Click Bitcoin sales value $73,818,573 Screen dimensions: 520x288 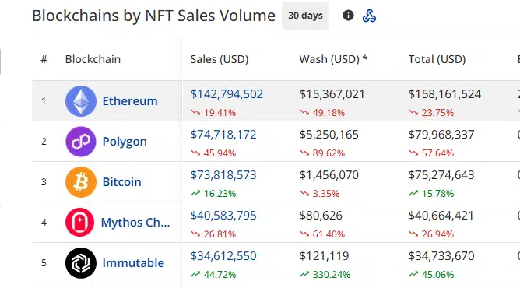(223, 175)
